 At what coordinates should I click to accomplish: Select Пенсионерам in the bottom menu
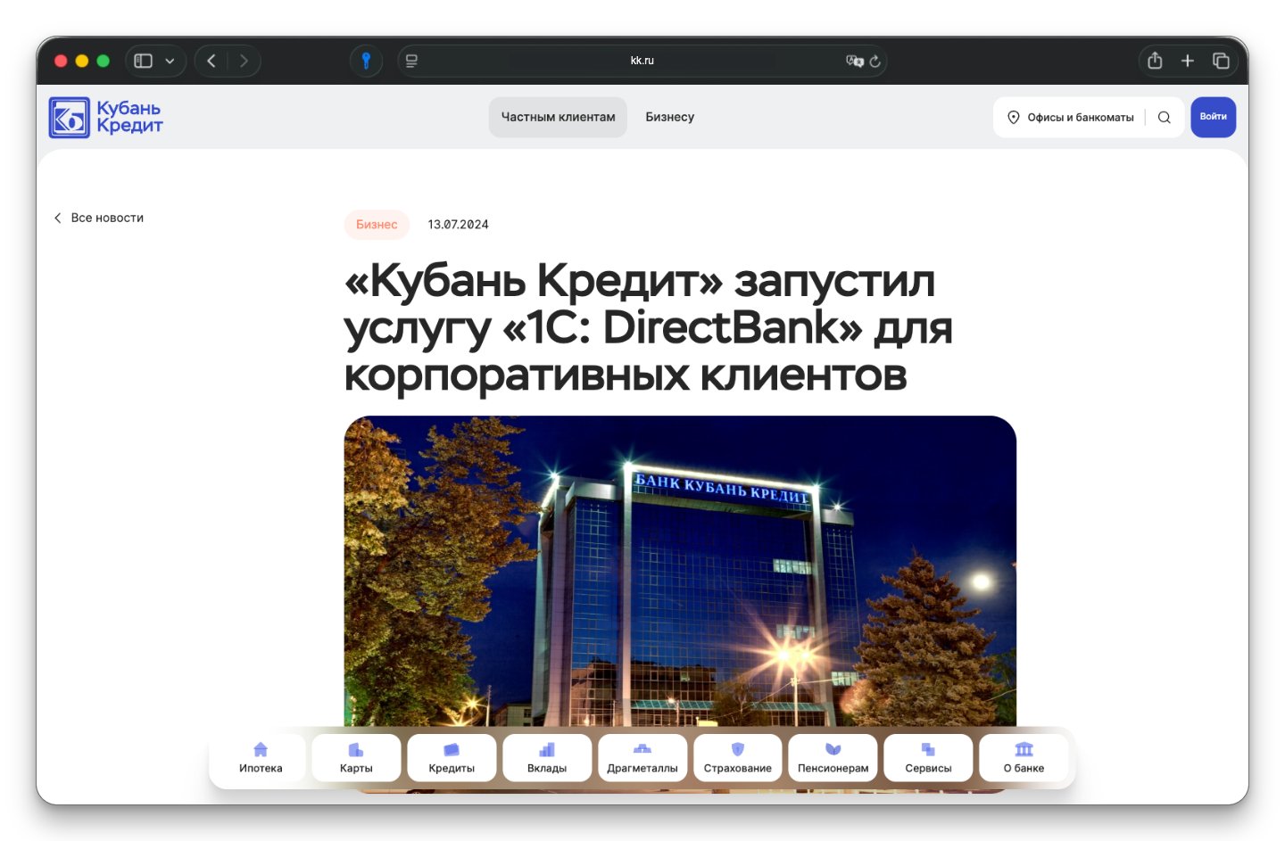[x=833, y=758]
